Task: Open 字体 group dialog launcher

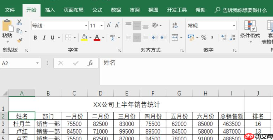Action: 120,51
